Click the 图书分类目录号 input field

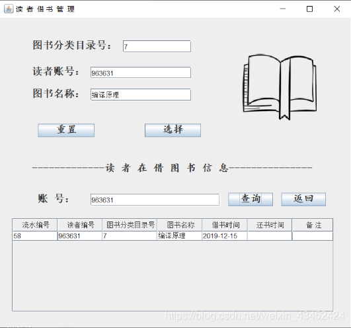pyautogui.click(x=157, y=46)
